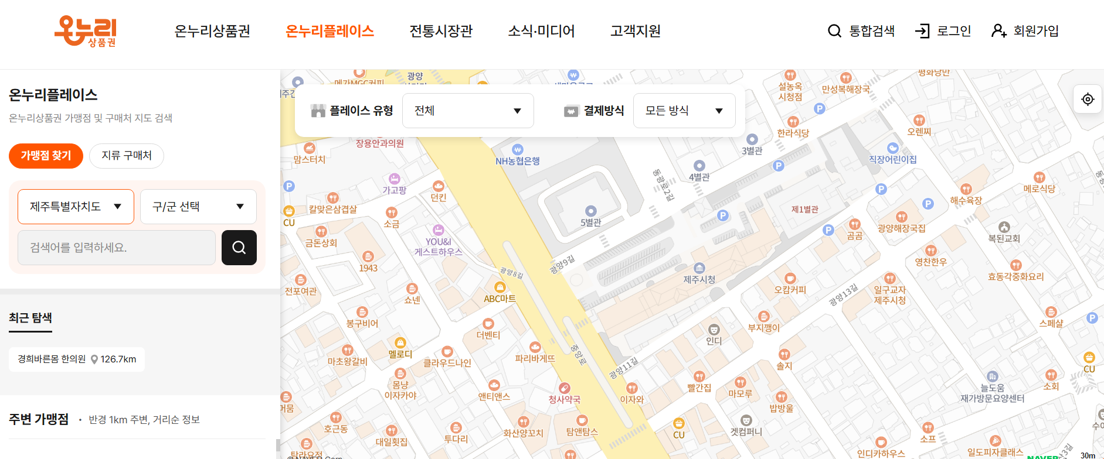Click the 파리바게뜨 bakery marker
This screenshot has height=459, width=1104.
coord(535,347)
